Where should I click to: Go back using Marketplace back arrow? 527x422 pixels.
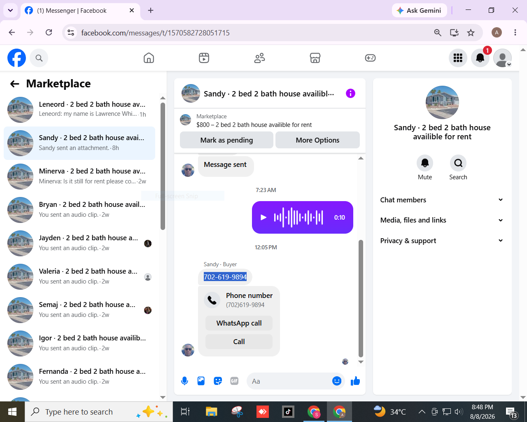click(x=15, y=84)
